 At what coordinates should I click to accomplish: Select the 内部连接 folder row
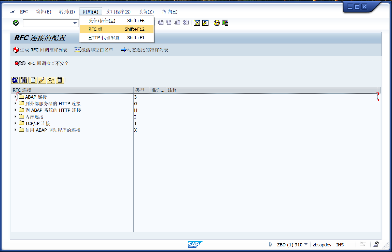[x=31, y=117]
